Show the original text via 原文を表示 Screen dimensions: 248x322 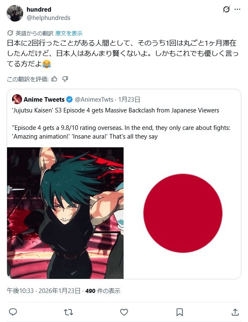(69, 33)
